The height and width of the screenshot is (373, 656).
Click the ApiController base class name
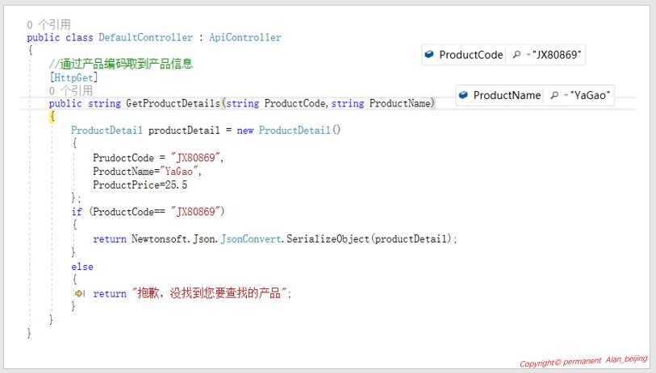(x=245, y=37)
